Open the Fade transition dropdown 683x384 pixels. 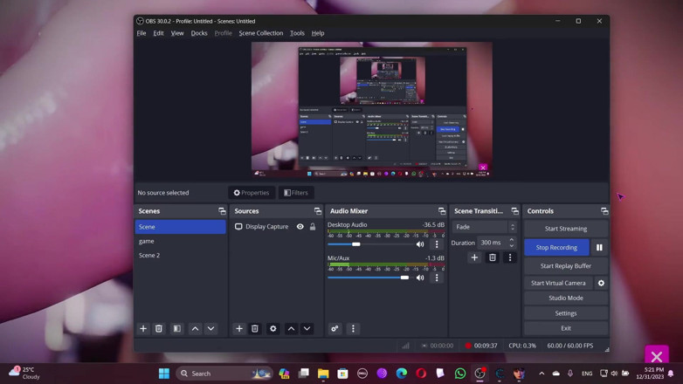point(485,227)
